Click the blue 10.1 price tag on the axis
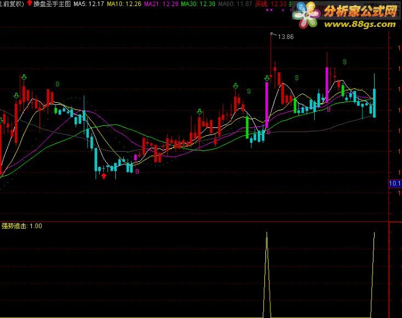The width and height of the screenshot is (402, 318). (x=395, y=183)
